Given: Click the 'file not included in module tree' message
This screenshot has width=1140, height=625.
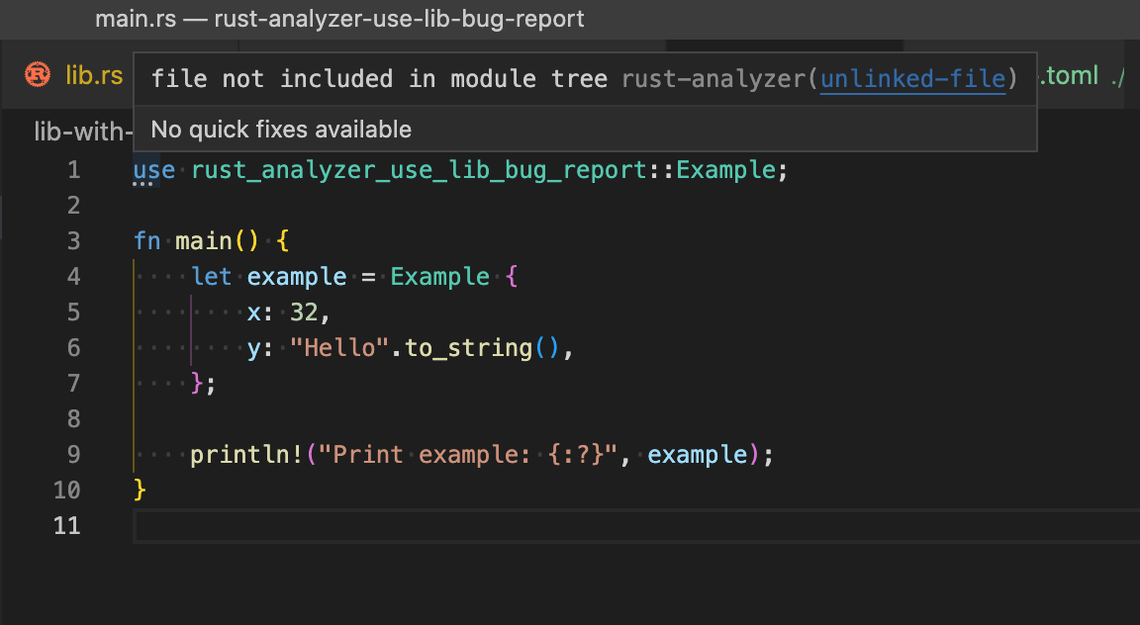Looking at the screenshot, I should (x=380, y=78).
